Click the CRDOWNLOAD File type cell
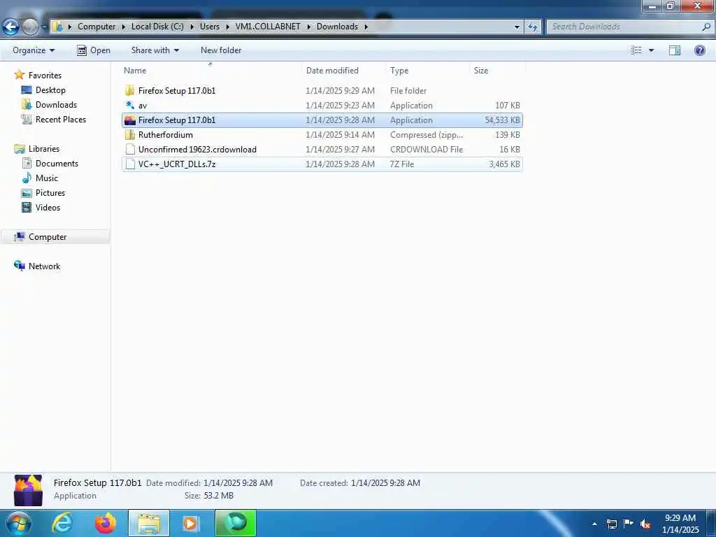This screenshot has height=537, width=716. (427, 150)
